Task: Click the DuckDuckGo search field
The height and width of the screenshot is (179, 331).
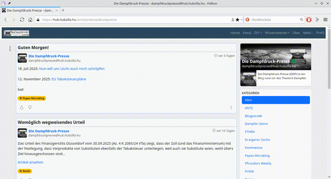Action: (275, 20)
